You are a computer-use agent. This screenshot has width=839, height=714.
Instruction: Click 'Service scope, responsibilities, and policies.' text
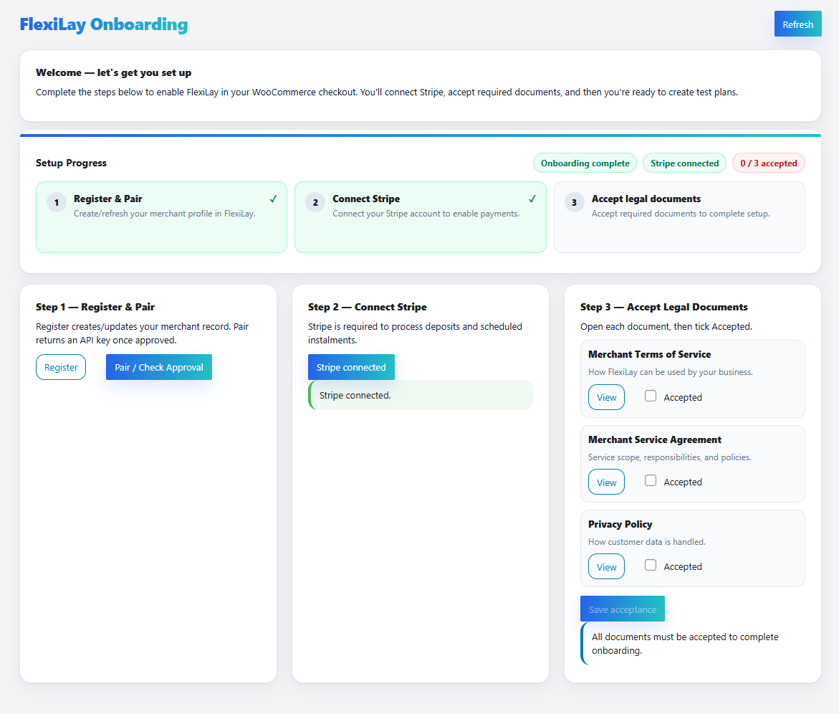pos(670,457)
